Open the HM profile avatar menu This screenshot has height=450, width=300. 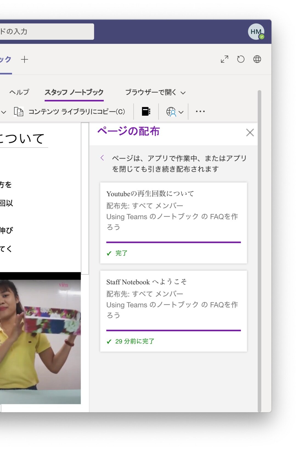(x=256, y=32)
